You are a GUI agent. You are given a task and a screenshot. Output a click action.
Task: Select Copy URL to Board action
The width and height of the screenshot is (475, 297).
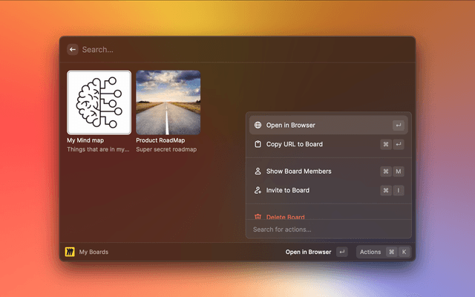pyautogui.click(x=295, y=144)
